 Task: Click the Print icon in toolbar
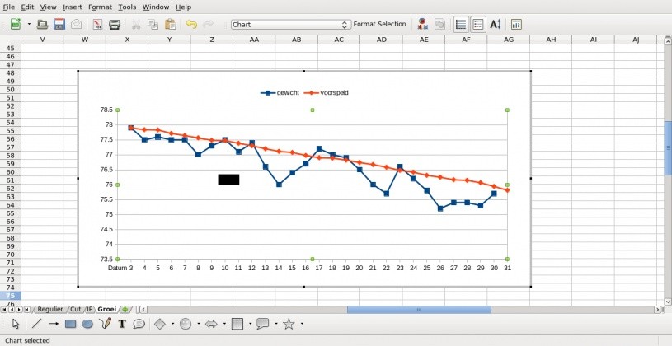pos(115,25)
